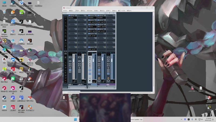The image size is (216, 122).
Task: Click the 音乐 channel volume fader handle
Action: pyautogui.click(x=112, y=60)
